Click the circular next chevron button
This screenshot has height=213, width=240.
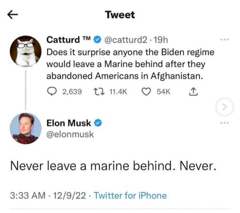(x=225, y=107)
